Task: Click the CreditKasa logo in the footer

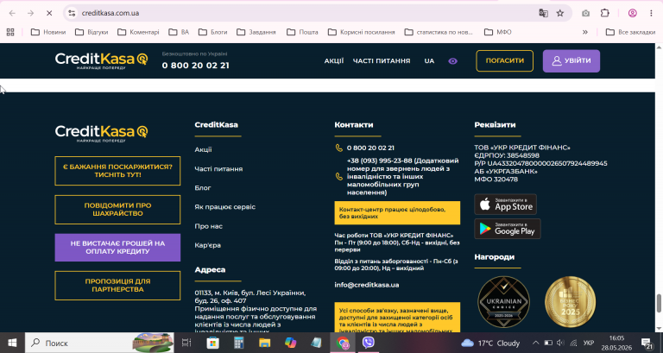Action: pos(102,133)
